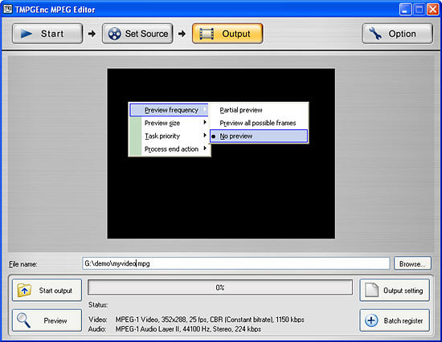Select Partial preview option
The width and height of the screenshot is (442, 342).
259,110
